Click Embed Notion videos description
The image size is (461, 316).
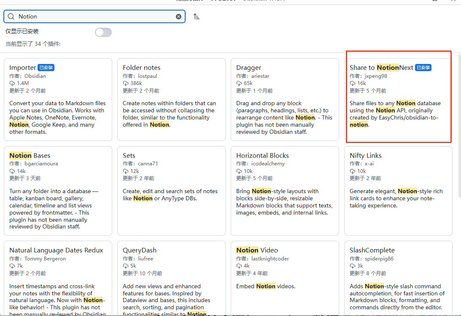[x=266, y=287]
